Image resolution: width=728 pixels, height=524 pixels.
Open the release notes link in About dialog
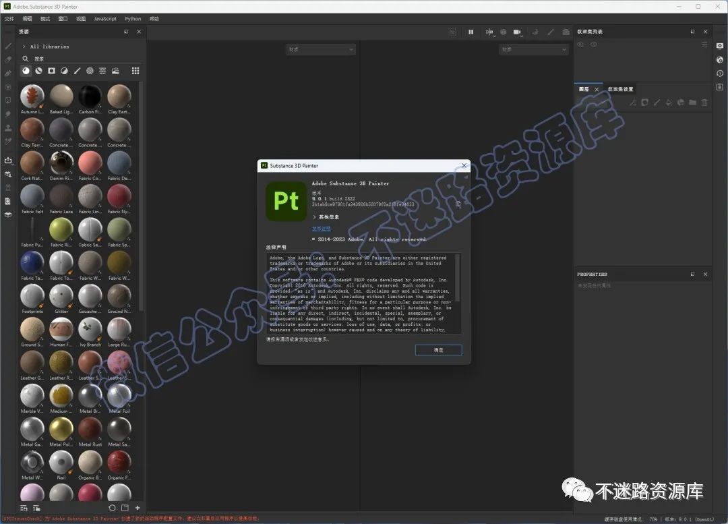[322, 229]
